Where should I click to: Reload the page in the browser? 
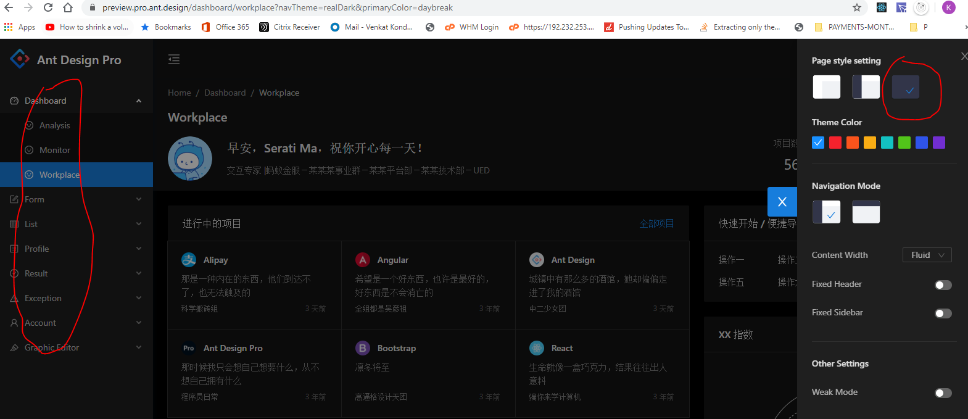pyautogui.click(x=48, y=7)
